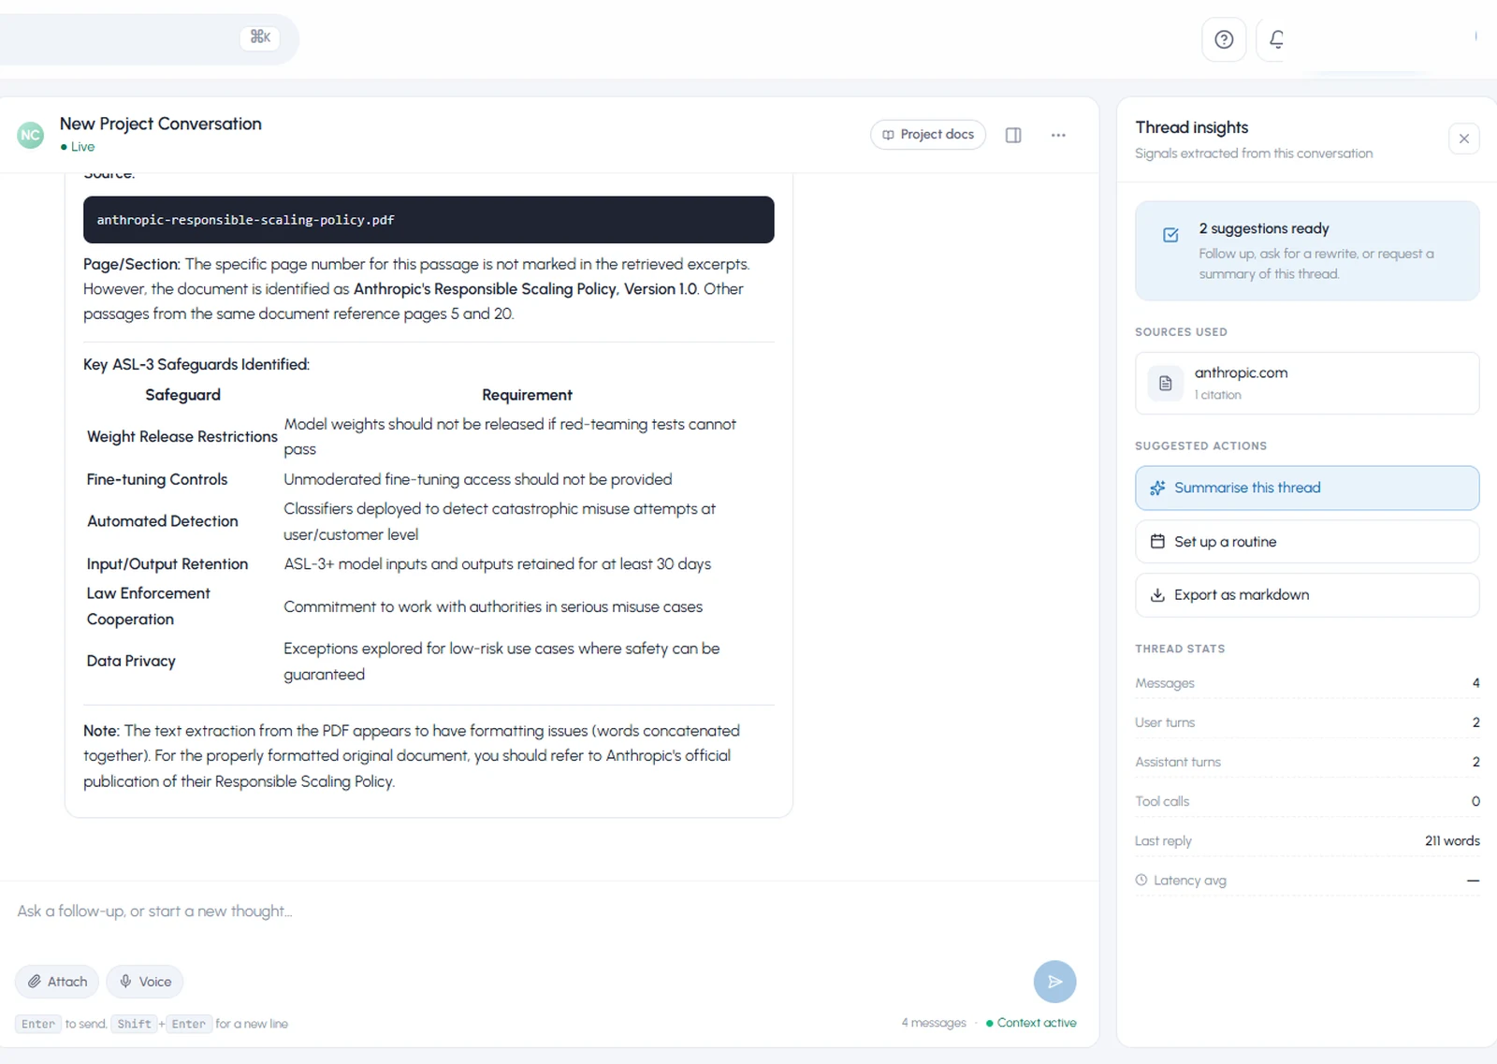This screenshot has height=1064, width=1497.
Task: Open the help question-mark icon
Action: point(1224,39)
